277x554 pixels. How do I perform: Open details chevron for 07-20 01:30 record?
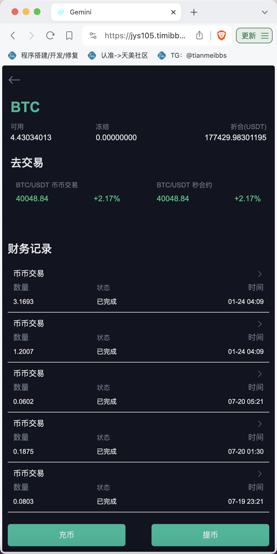tap(260, 424)
